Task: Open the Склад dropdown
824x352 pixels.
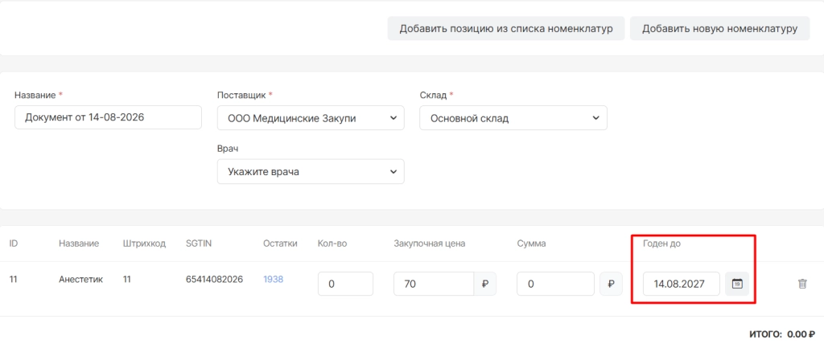Action: [513, 118]
